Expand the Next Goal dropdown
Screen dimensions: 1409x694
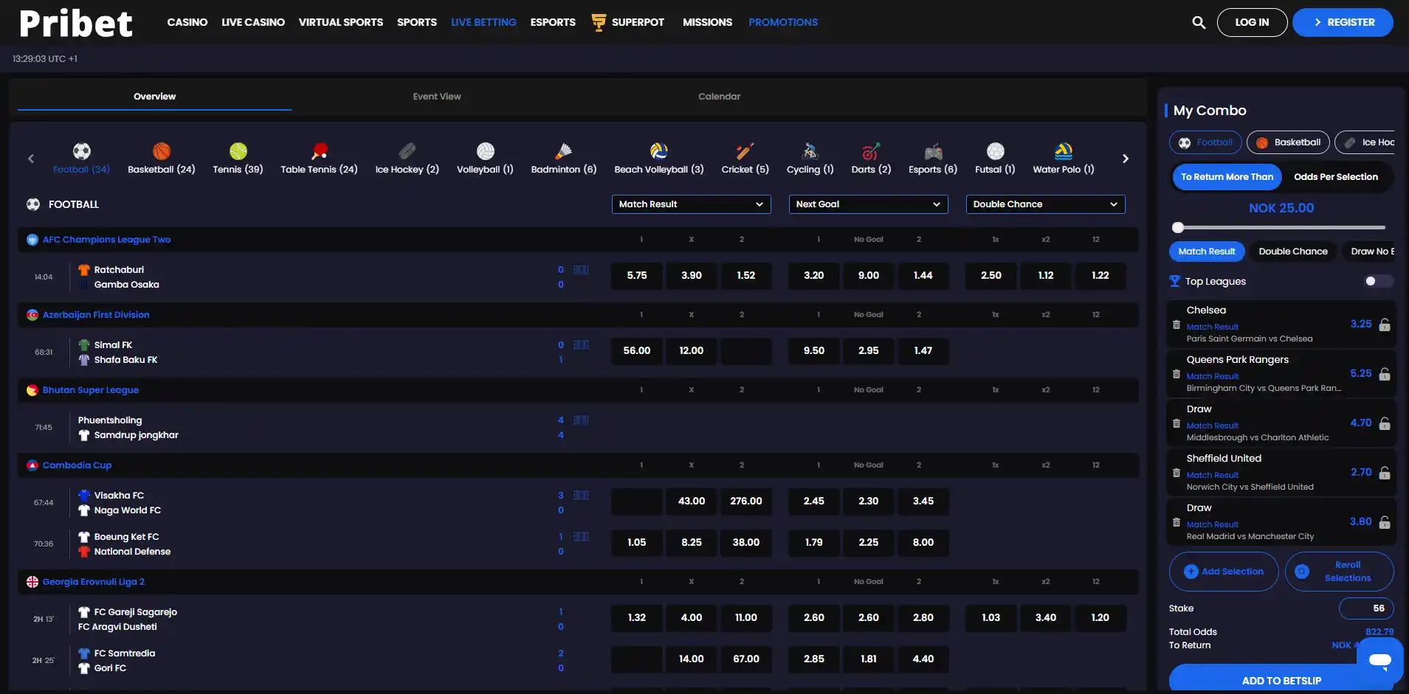click(869, 204)
